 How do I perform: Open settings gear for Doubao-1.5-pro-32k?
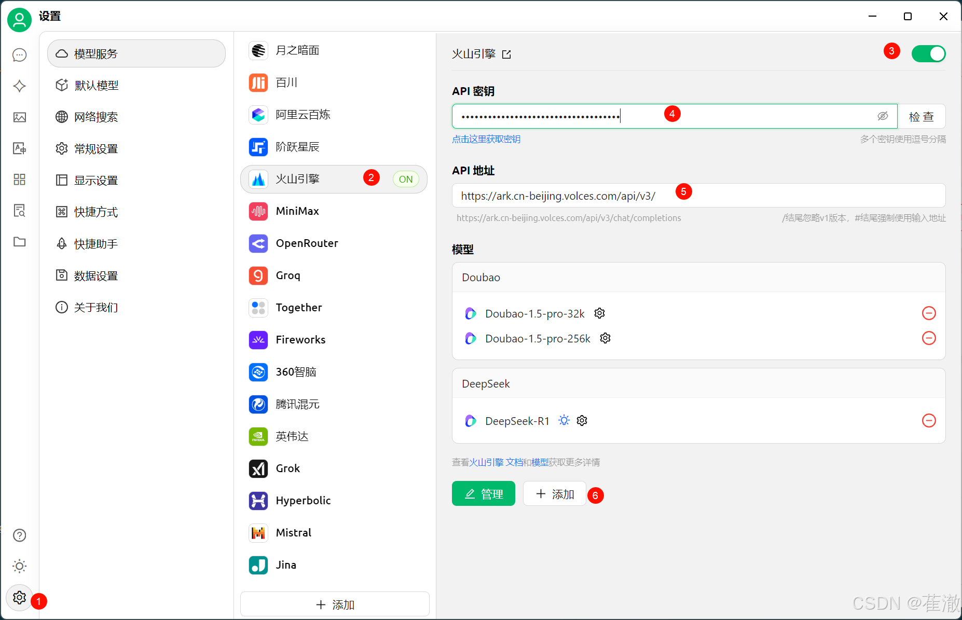point(600,313)
